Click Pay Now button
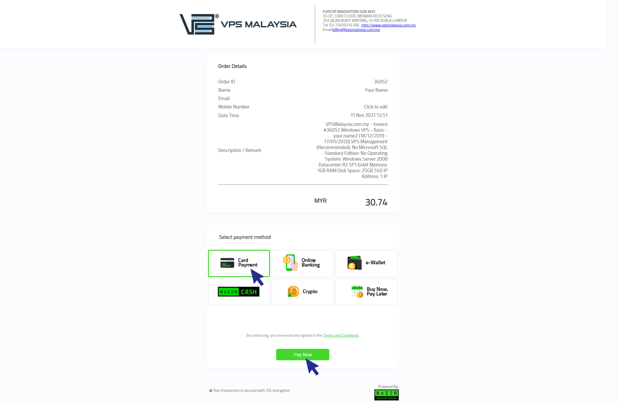 [x=303, y=354]
